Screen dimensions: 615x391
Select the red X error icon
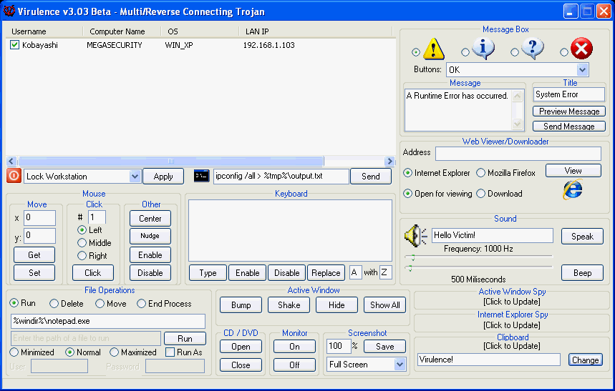[581, 49]
